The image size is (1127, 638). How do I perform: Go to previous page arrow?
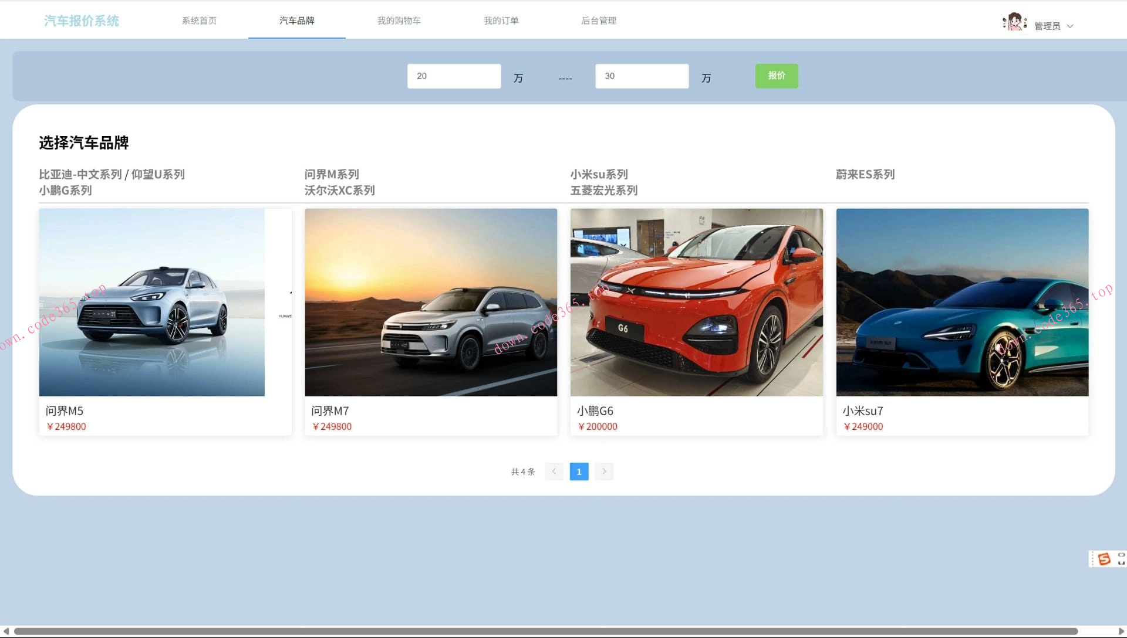[x=554, y=471]
